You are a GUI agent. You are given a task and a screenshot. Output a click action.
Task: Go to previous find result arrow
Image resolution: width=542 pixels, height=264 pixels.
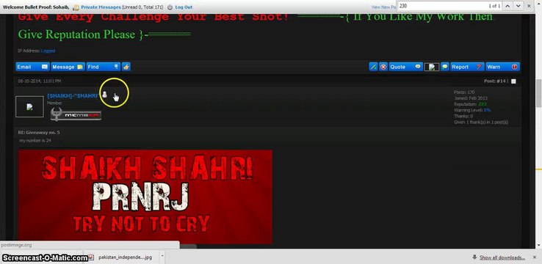[x=507, y=6]
